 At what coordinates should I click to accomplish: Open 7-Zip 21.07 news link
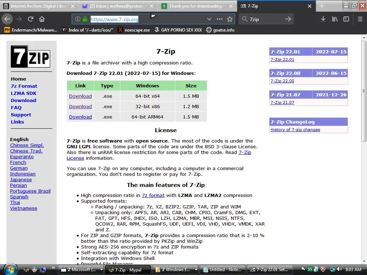tap(282, 102)
